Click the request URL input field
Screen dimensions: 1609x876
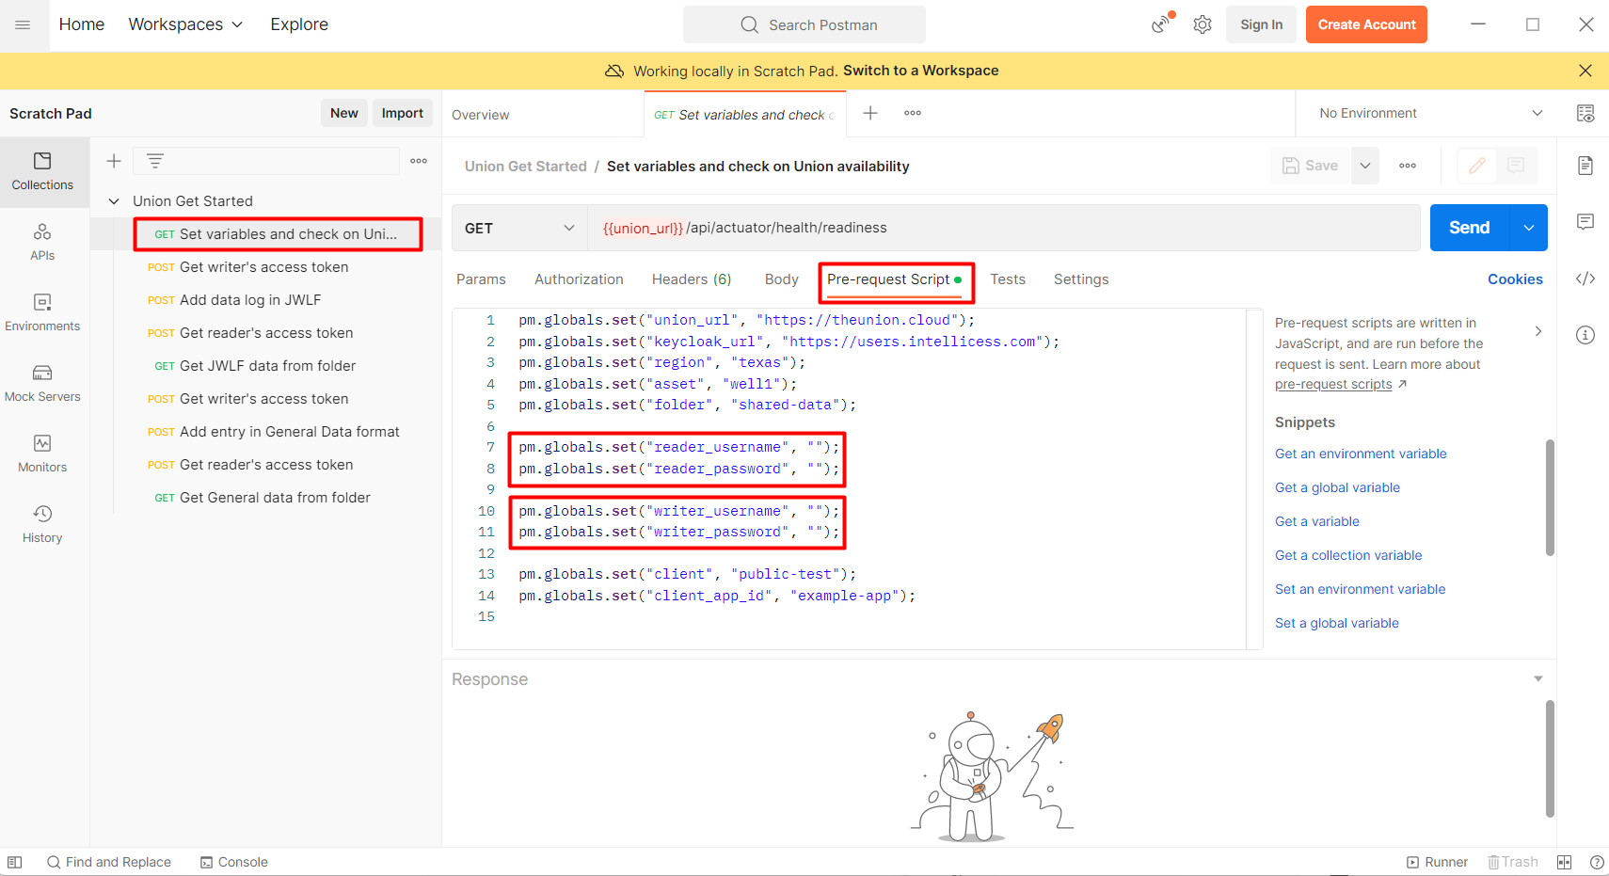click(x=1002, y=228)
